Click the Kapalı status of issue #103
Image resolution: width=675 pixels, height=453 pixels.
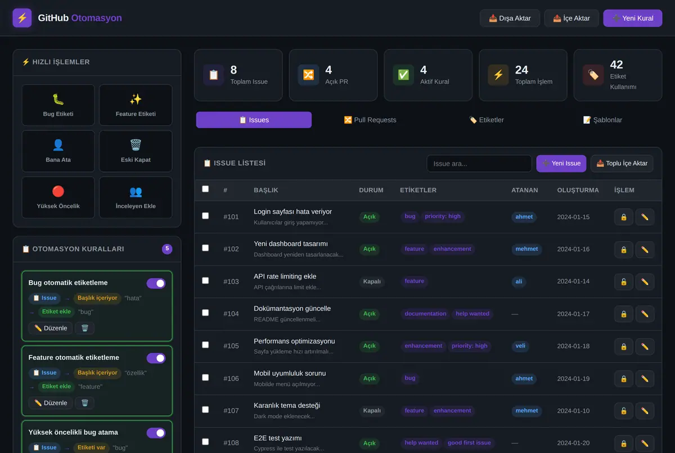[372, 282]
